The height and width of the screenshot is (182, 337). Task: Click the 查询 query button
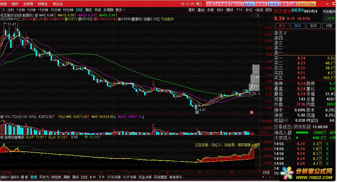pyautogui.click(x=313, y=26)
